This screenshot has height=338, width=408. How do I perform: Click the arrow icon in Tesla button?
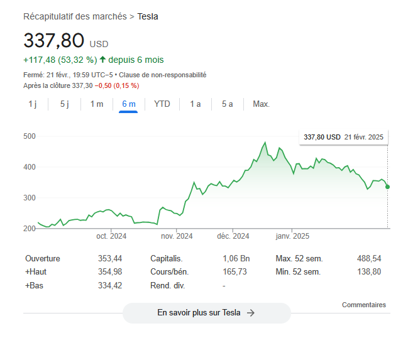click(x=251, y=313)
